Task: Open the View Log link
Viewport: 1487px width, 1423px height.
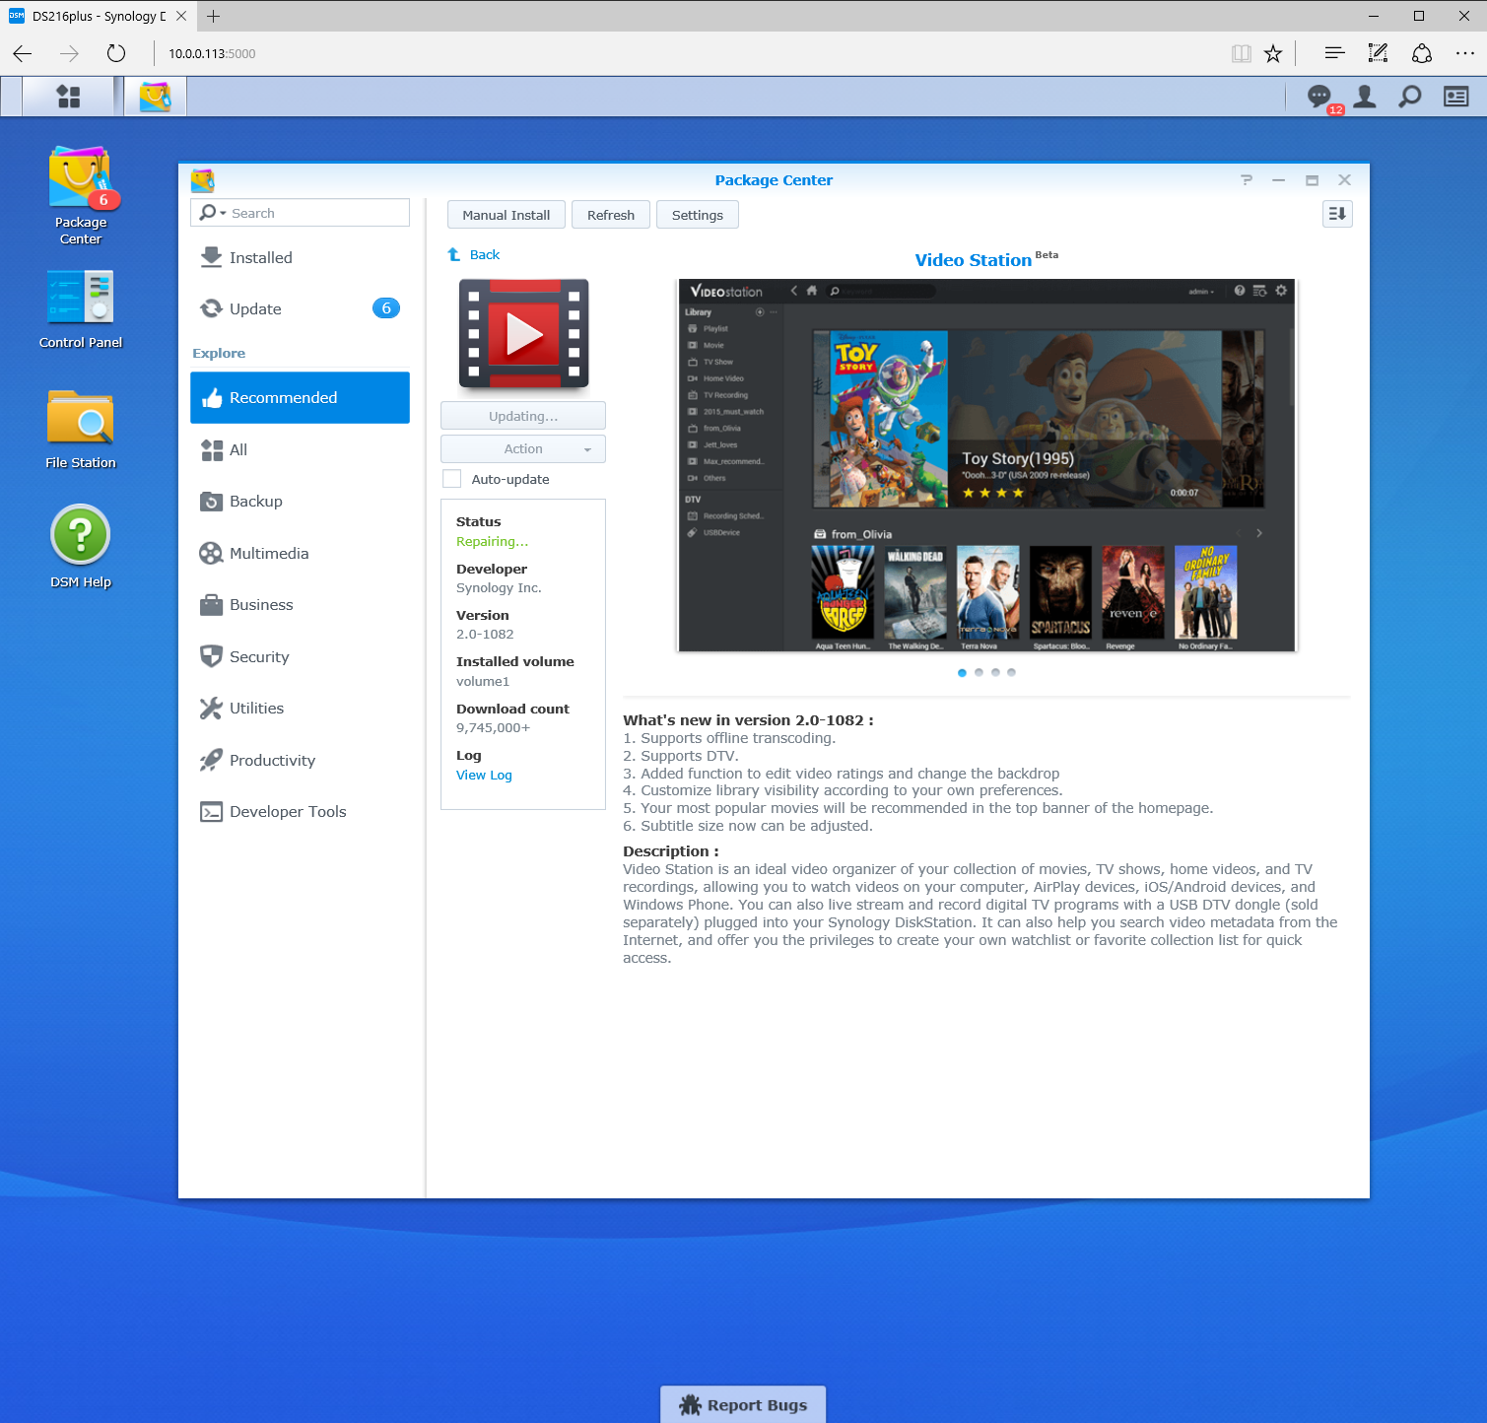Action: [x=484, y=776]
